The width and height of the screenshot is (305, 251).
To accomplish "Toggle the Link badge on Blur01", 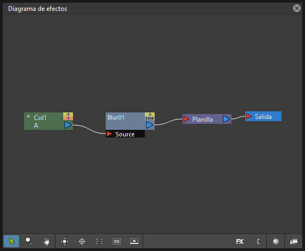I will coord(150,118).
